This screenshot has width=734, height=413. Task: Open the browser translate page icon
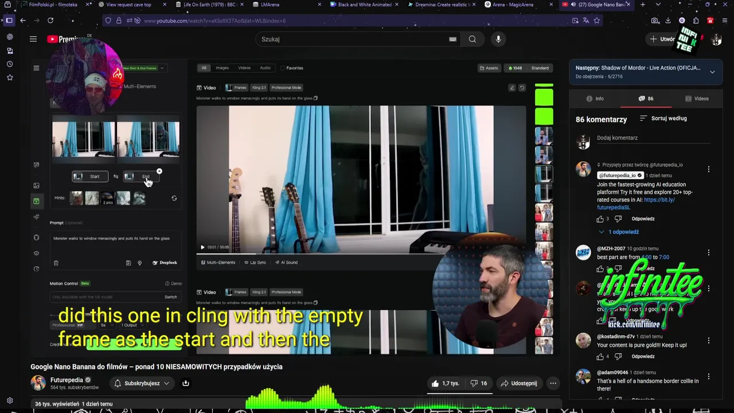pos(585,21)
